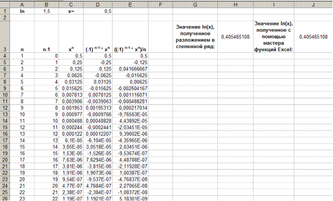This screenshot has width=333, height=201.
Task: Click header '(-1)ⁿ⁻¹ * xⁿ' in column D
Action: (x=98, y=37)
